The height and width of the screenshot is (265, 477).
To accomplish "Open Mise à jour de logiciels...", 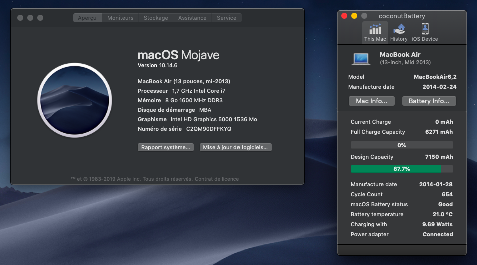I will coord(235,147).
